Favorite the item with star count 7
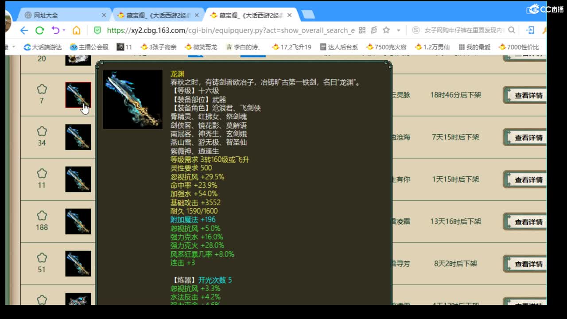The width and height of the screenshot is (567, 319). click(x=42, y=89)
